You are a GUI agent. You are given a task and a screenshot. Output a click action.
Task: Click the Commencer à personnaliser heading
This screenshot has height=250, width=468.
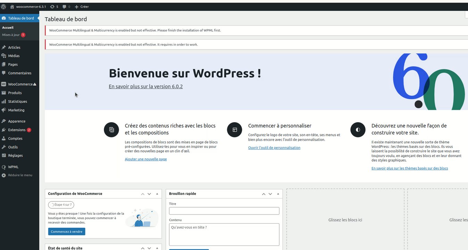(280, 126)
